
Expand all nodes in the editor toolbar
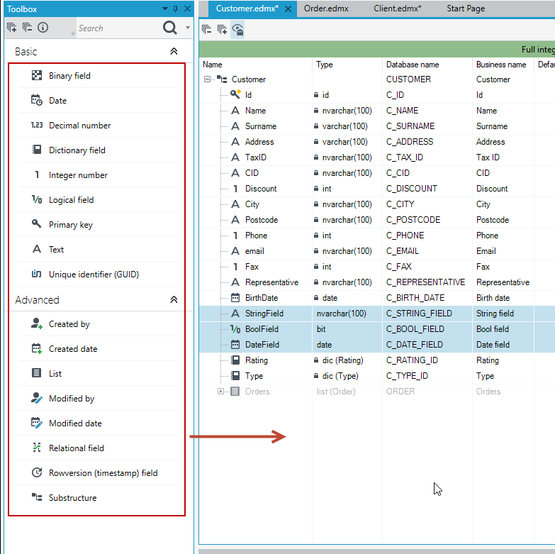click(223, 29)
